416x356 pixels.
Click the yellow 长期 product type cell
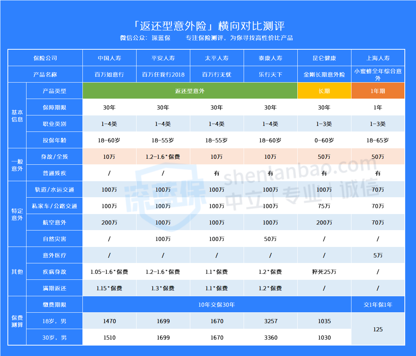[x=324, y=91]
